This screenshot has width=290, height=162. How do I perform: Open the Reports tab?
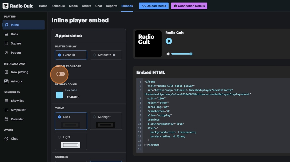(x=112, y=6)
